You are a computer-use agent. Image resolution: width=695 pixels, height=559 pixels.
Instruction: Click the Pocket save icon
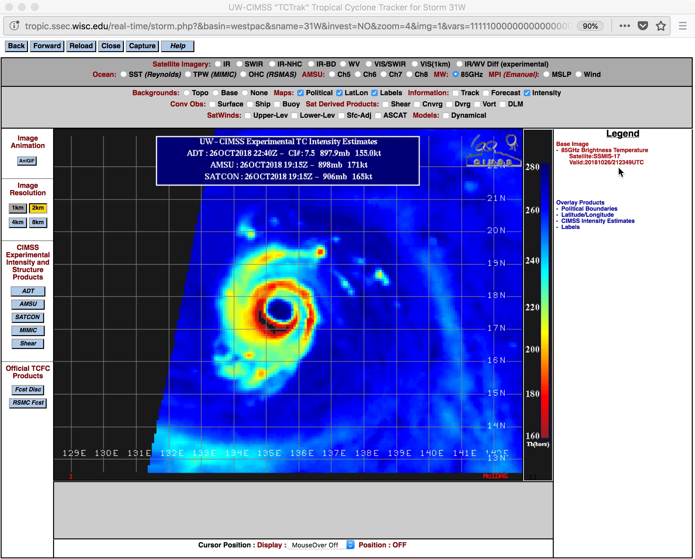click(643, 26)
